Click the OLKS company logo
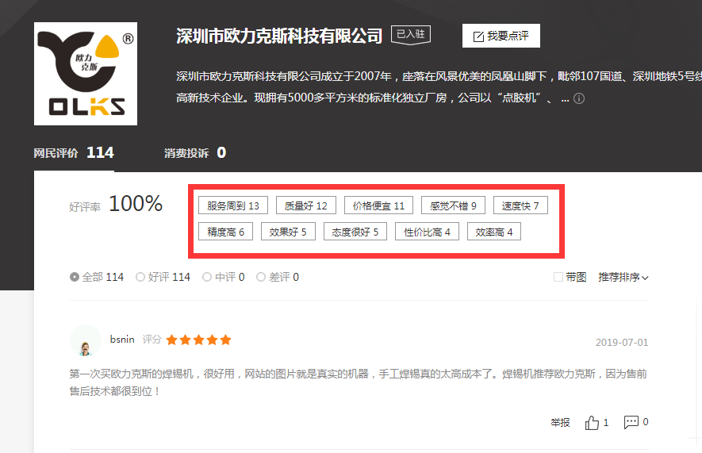The width and height of the screenshot is (702, 453). click(86, 74)
